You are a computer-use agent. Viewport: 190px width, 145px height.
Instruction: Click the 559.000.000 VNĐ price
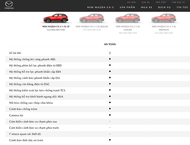click(92, 30)
